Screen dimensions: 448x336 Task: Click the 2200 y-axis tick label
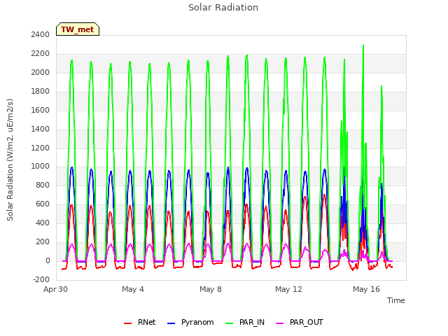41,53
